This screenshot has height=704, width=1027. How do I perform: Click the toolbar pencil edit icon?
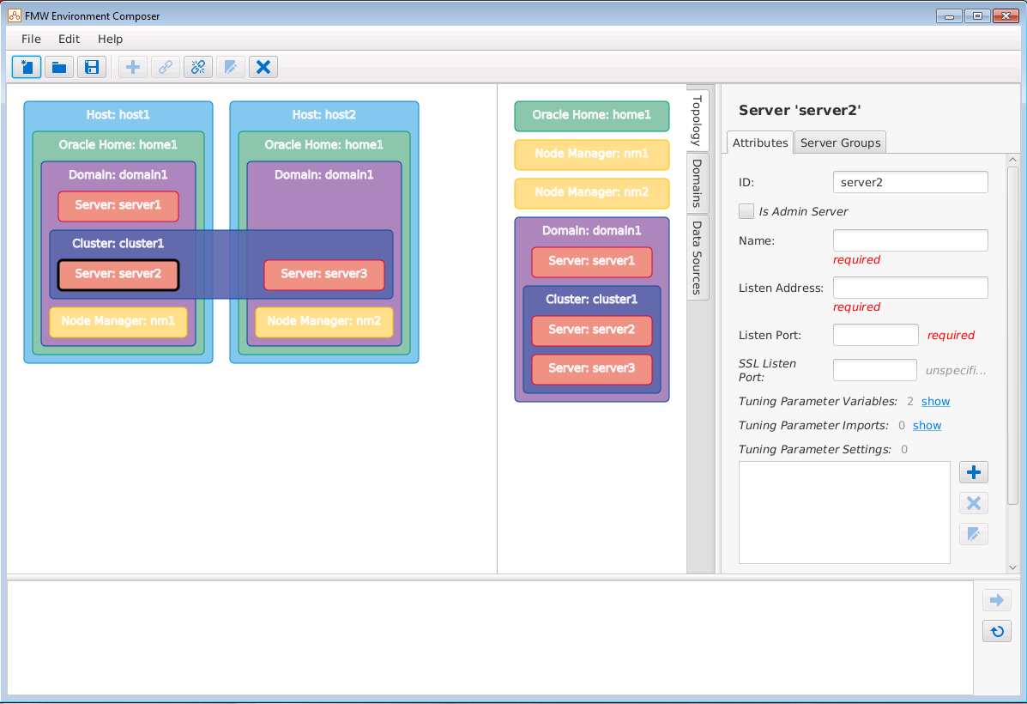[x=231, y=67]
